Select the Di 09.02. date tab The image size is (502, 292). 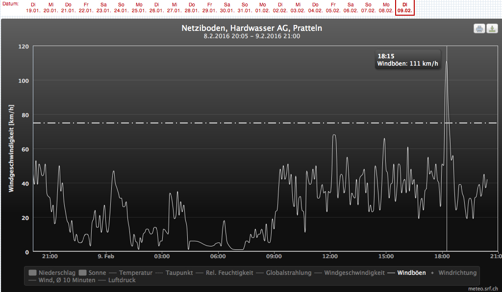[x=404, y=7]
